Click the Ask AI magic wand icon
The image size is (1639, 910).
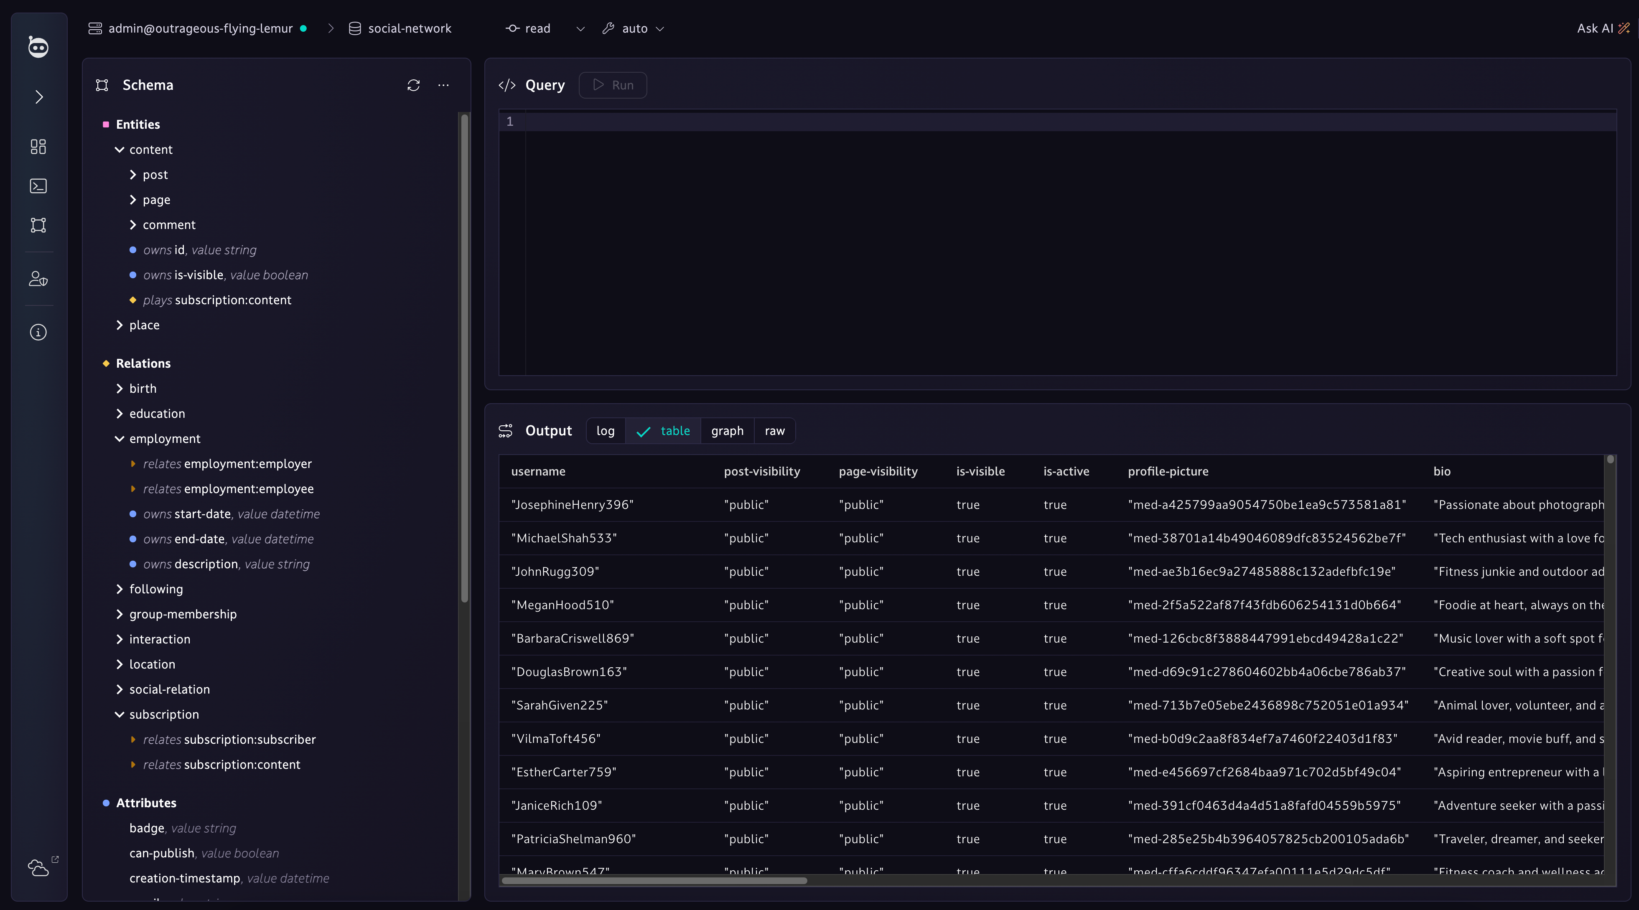click(1624, 28)
